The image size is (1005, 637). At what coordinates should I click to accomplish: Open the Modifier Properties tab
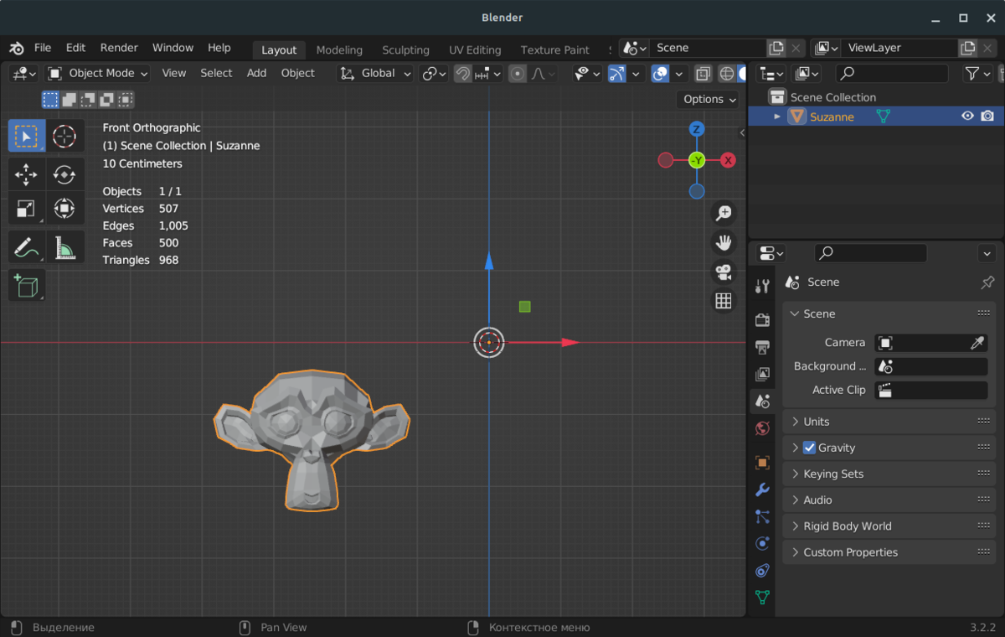click(x=762, y=489)
